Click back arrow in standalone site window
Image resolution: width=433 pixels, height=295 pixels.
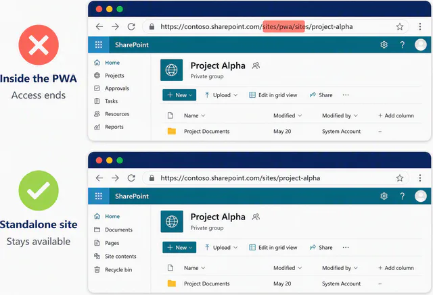tap(99, 178)
